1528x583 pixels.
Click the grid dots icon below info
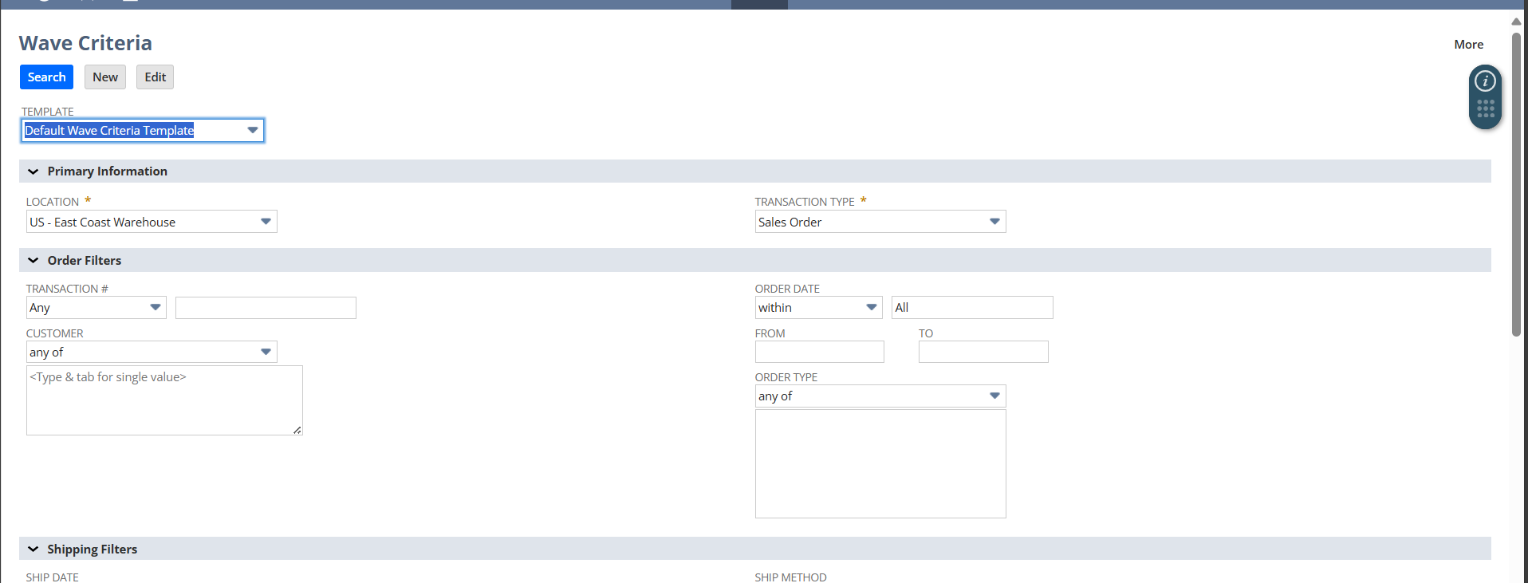pos(1485,109)
